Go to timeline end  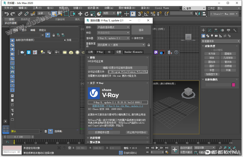click(x=167, y=148)
